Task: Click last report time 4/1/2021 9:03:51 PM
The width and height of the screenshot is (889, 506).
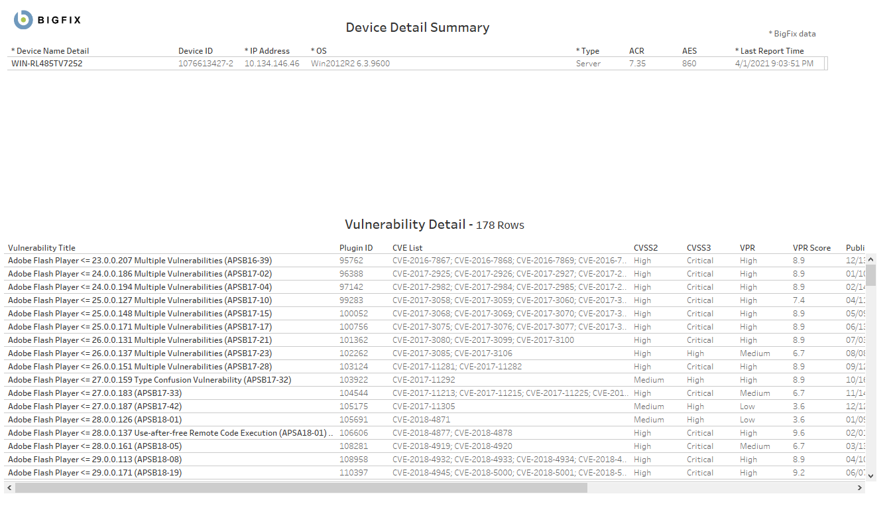Action: coord(774,64)
